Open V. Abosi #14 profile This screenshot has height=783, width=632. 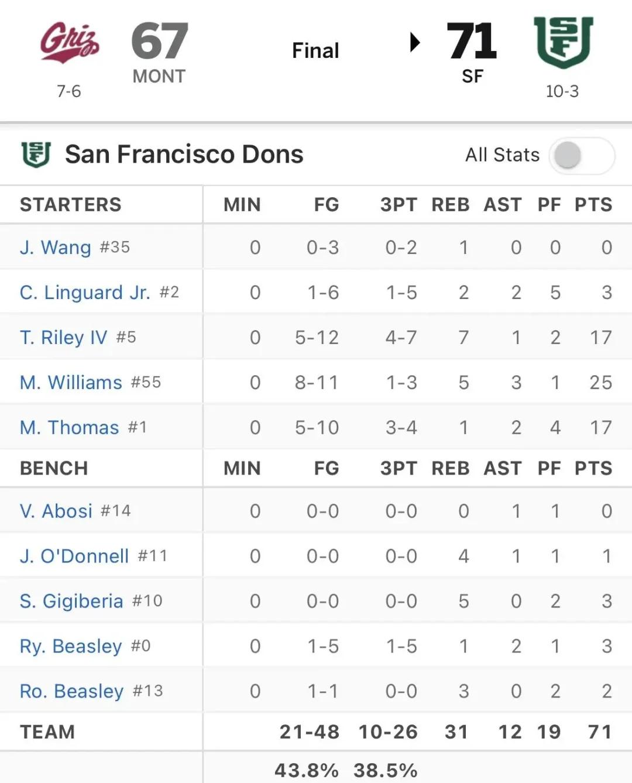point(75,511)
